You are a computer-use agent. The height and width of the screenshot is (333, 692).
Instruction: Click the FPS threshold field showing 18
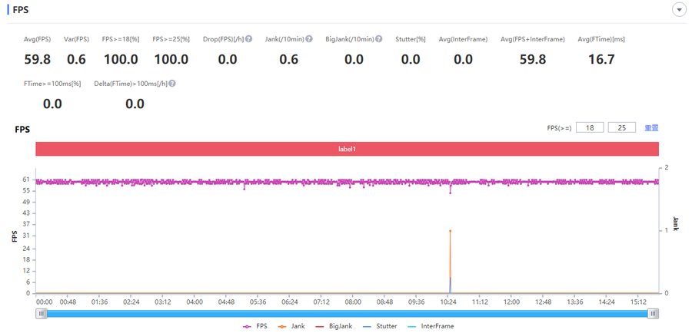[x=589, y=127]
